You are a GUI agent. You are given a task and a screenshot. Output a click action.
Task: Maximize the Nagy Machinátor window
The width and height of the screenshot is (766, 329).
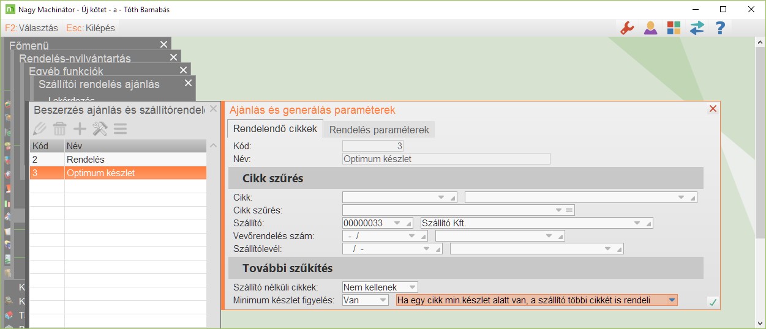[x=723, y=9]
